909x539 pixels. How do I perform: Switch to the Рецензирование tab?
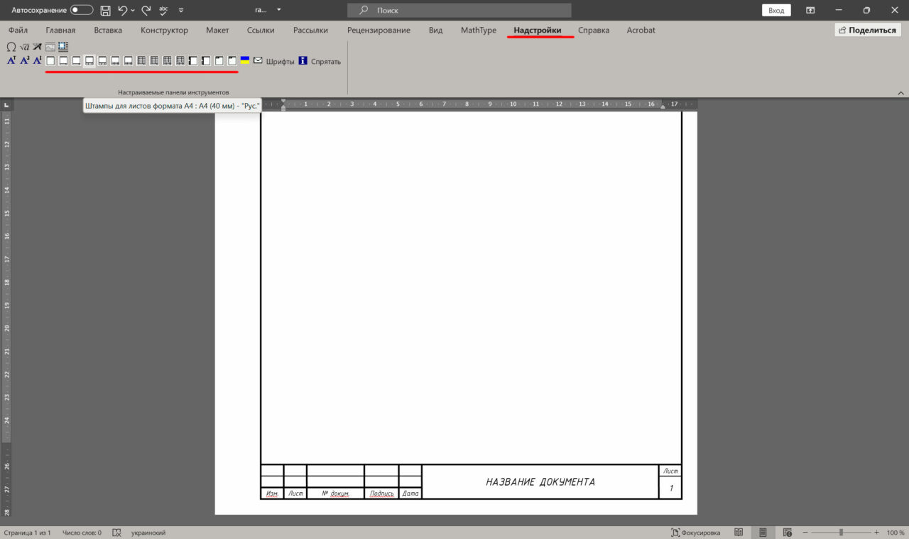tap(379, 31)
